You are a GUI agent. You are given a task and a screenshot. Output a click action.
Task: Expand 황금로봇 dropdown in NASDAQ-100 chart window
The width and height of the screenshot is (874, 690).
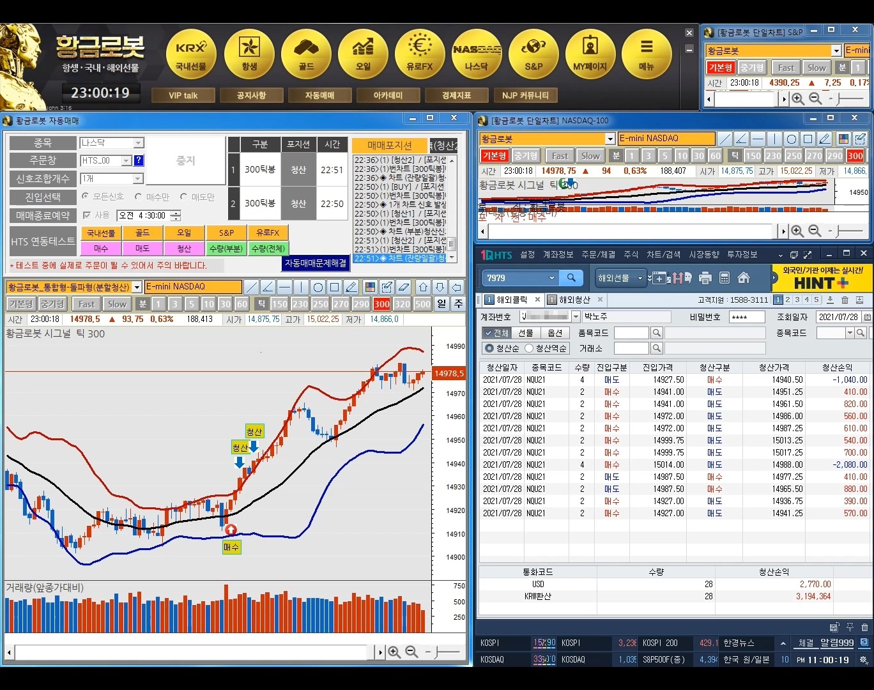coord(610,139)
